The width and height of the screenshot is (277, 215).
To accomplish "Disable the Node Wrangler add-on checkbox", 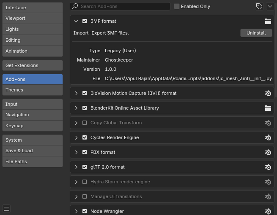I will 85,211.
